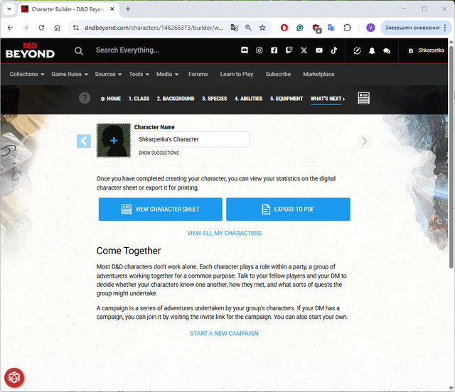455x392 pixels.
Task: Open the messages chat bubbles icon
Action: (387, 50)
